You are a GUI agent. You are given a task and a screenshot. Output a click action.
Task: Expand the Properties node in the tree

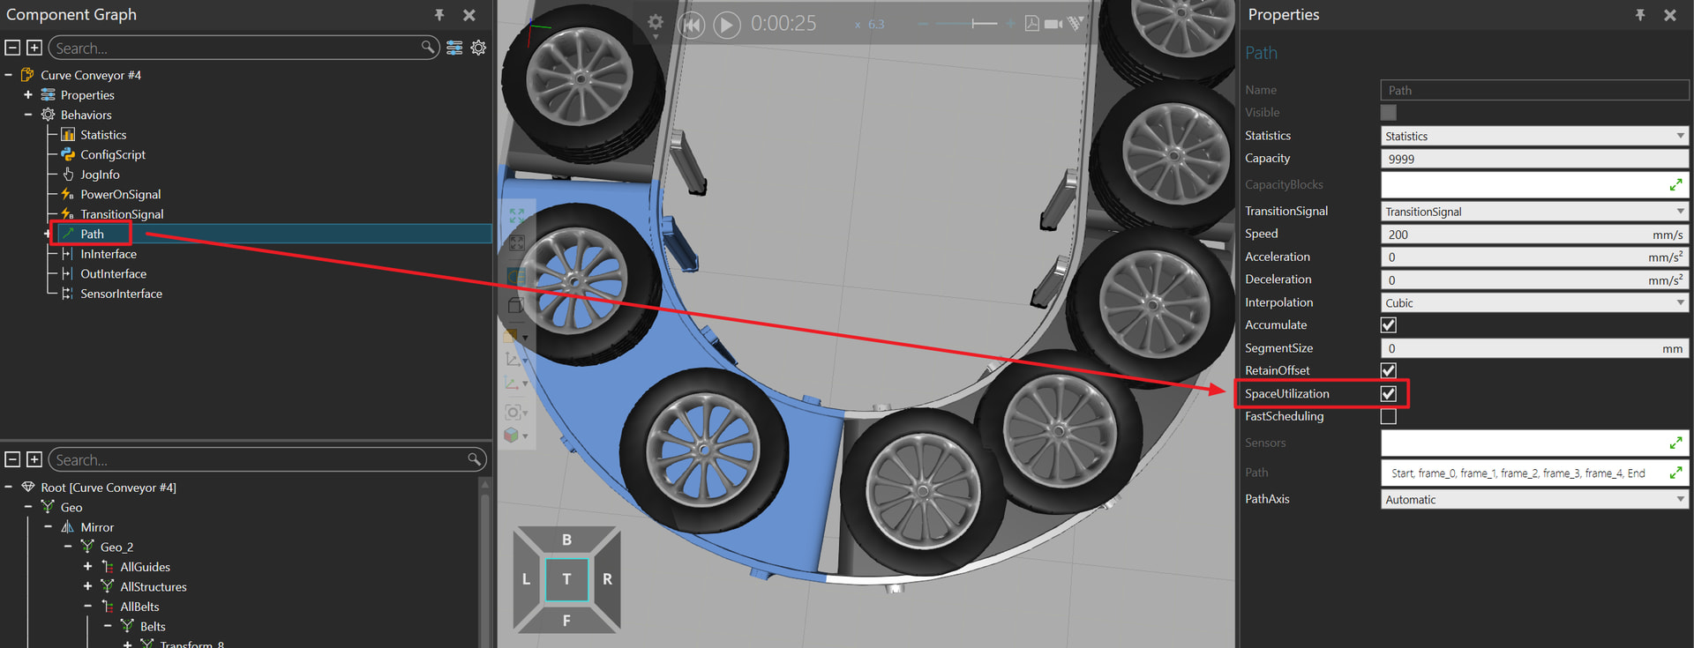pyautogui.click(x=28, y=95)
